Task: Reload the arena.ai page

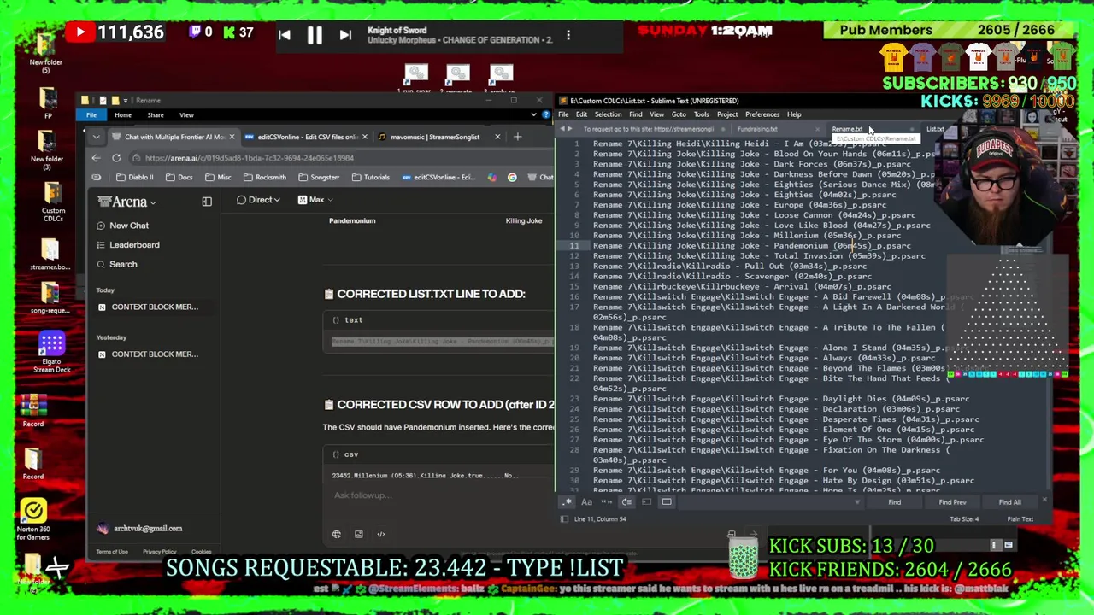Action: (x=116, y=158)
